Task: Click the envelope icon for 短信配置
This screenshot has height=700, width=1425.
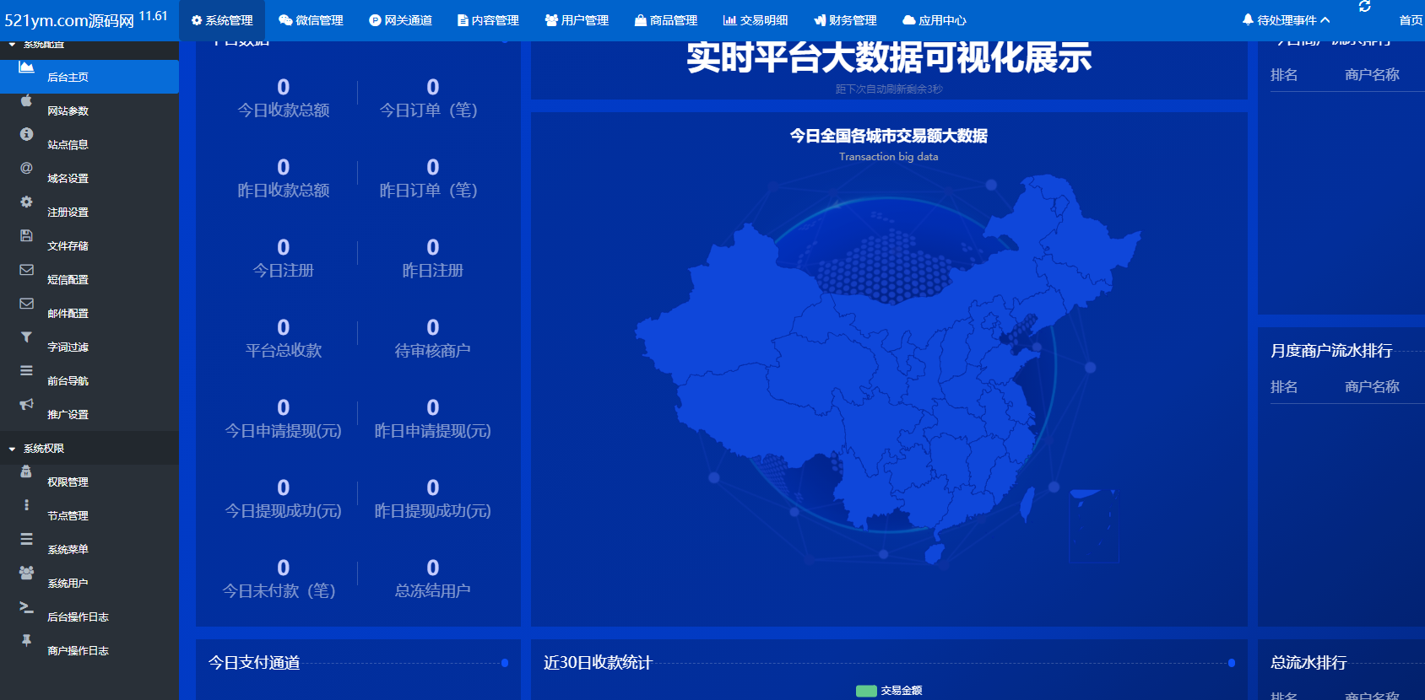Action: click(26, 270)
